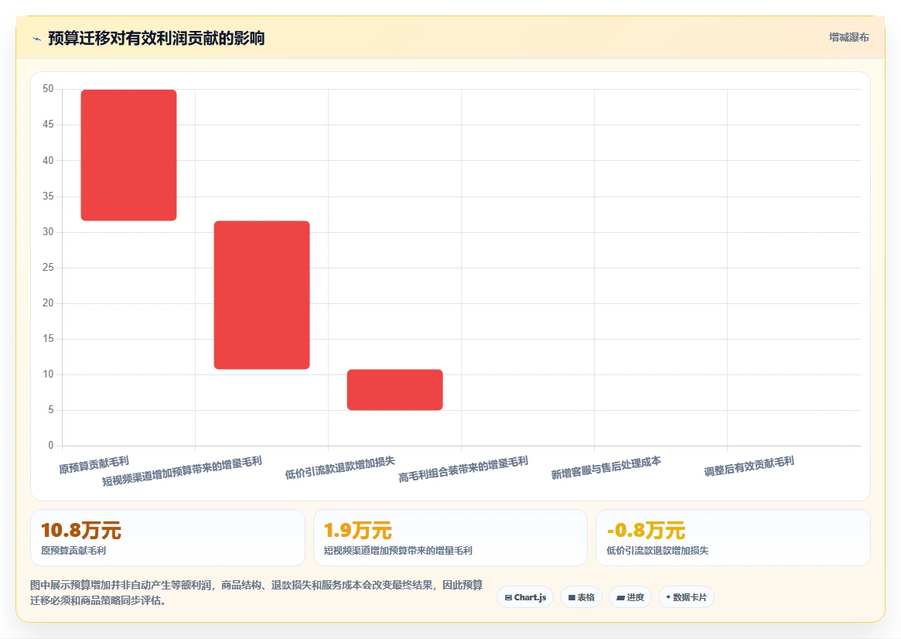Click the red bar for 短视频渠道增加预算带来的增量毛利
The height and width of the screenshot is (639, 901).
point(261,295)
